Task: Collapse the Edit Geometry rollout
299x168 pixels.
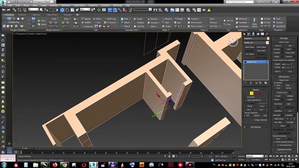Action: 284,77
